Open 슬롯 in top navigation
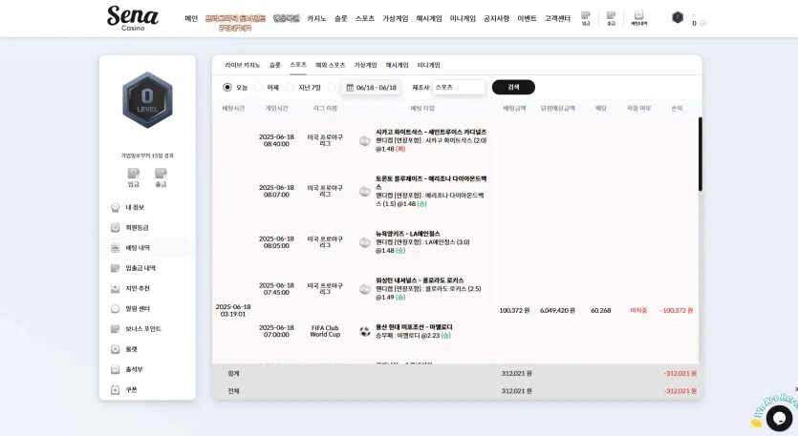This screenshot has height=436, width=798. point(341,18)
